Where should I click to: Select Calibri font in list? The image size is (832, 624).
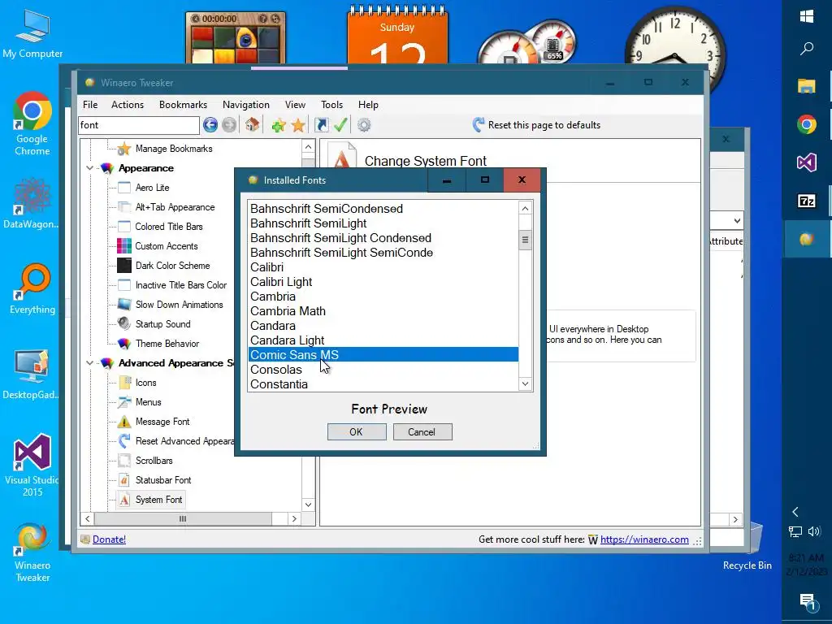(x=383, y=266)
